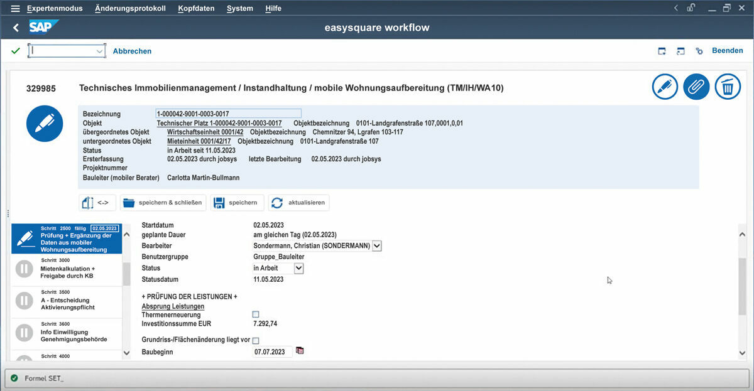Click the toggle panel layout <-> button

tap(97, 203)
